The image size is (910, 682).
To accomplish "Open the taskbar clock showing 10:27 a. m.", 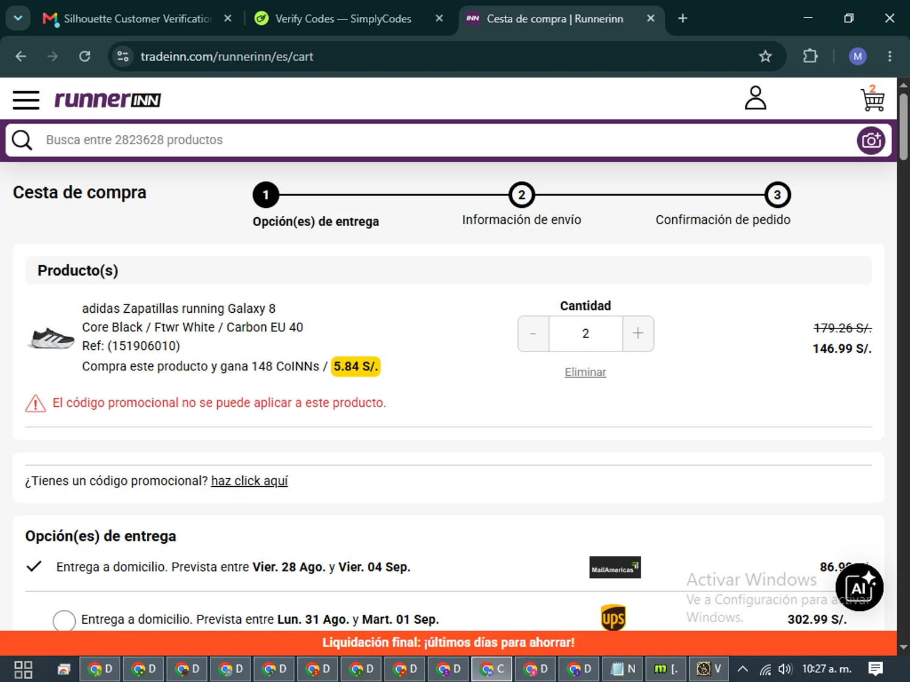I will 827,669.
